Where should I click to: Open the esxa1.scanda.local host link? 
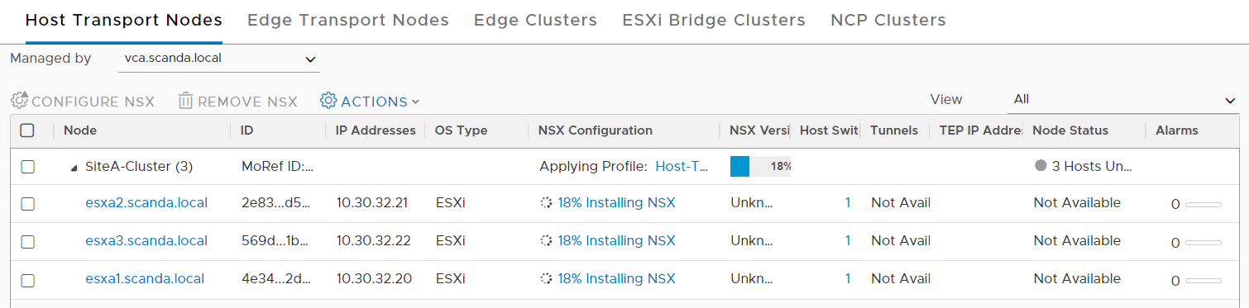[x=145, y=279]
